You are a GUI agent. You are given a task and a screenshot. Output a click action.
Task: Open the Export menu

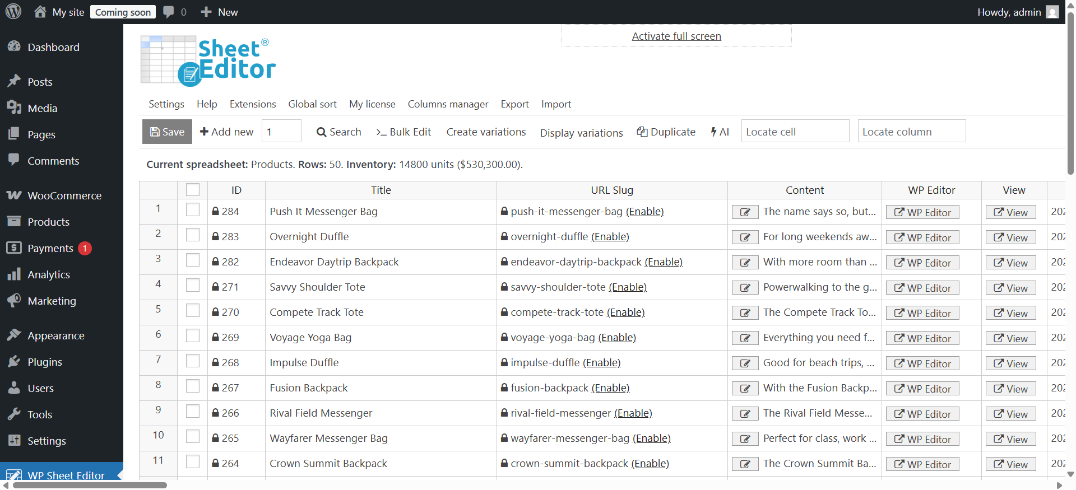[x=514, y=104]
